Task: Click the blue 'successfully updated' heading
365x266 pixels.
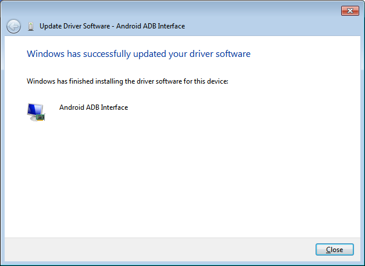Action: pos(138,54)
